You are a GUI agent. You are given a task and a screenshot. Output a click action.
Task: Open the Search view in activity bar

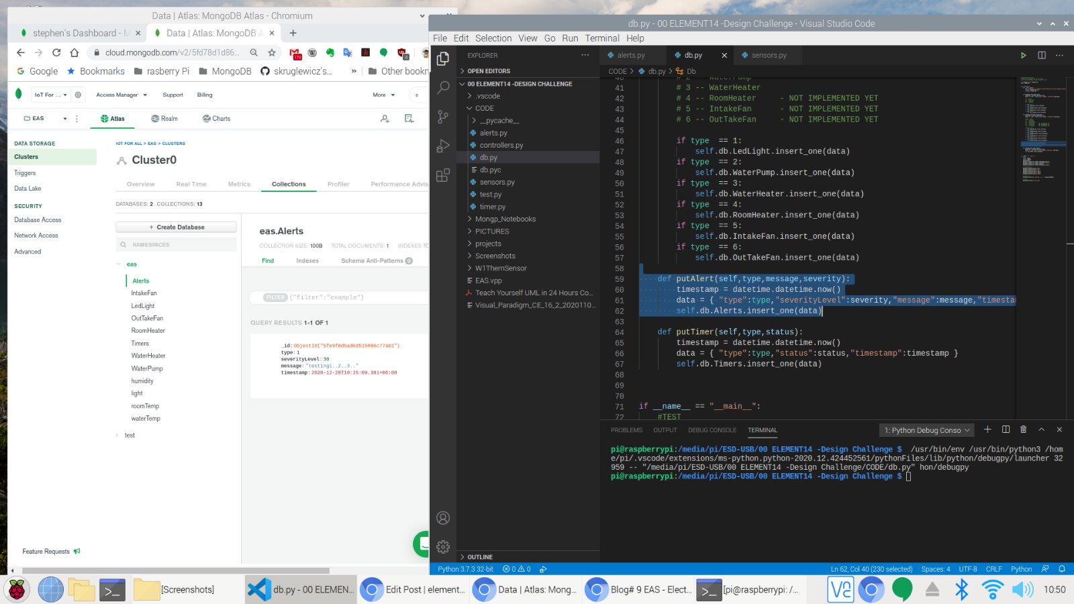click(x=443, y=87)
